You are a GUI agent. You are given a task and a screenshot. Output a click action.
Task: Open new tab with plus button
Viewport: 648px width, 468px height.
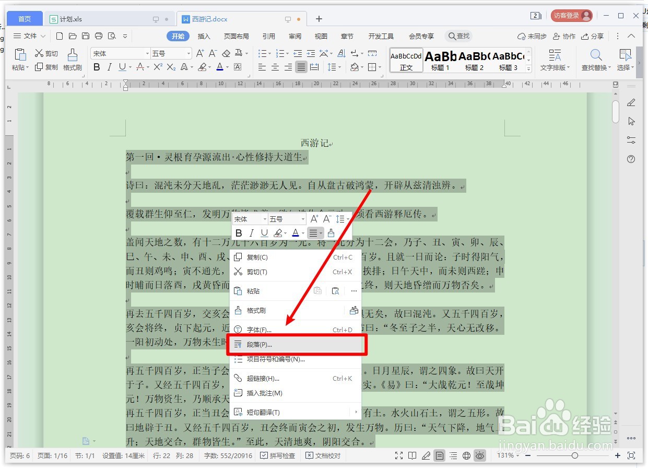[319, 19]
